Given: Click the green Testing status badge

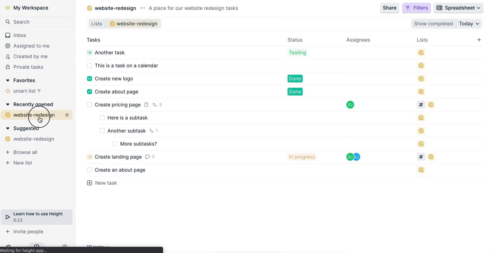Looking at the screenshot, I should tap(297, 52).
